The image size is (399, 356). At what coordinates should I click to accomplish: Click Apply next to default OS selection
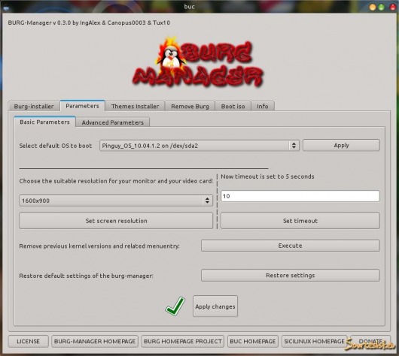[x=341, y=145]
